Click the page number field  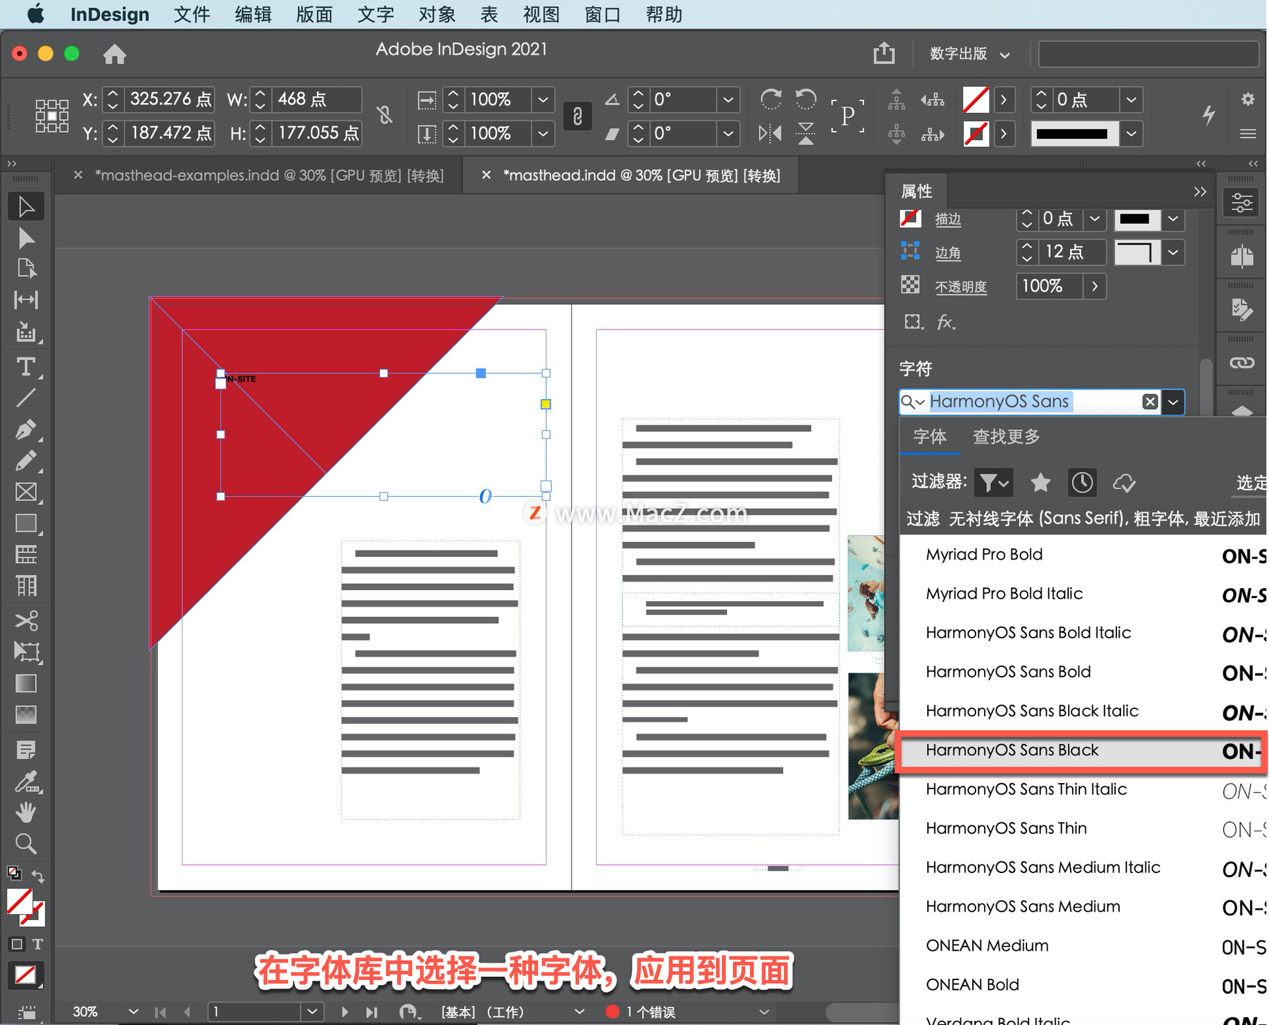tap(255, 1011)
